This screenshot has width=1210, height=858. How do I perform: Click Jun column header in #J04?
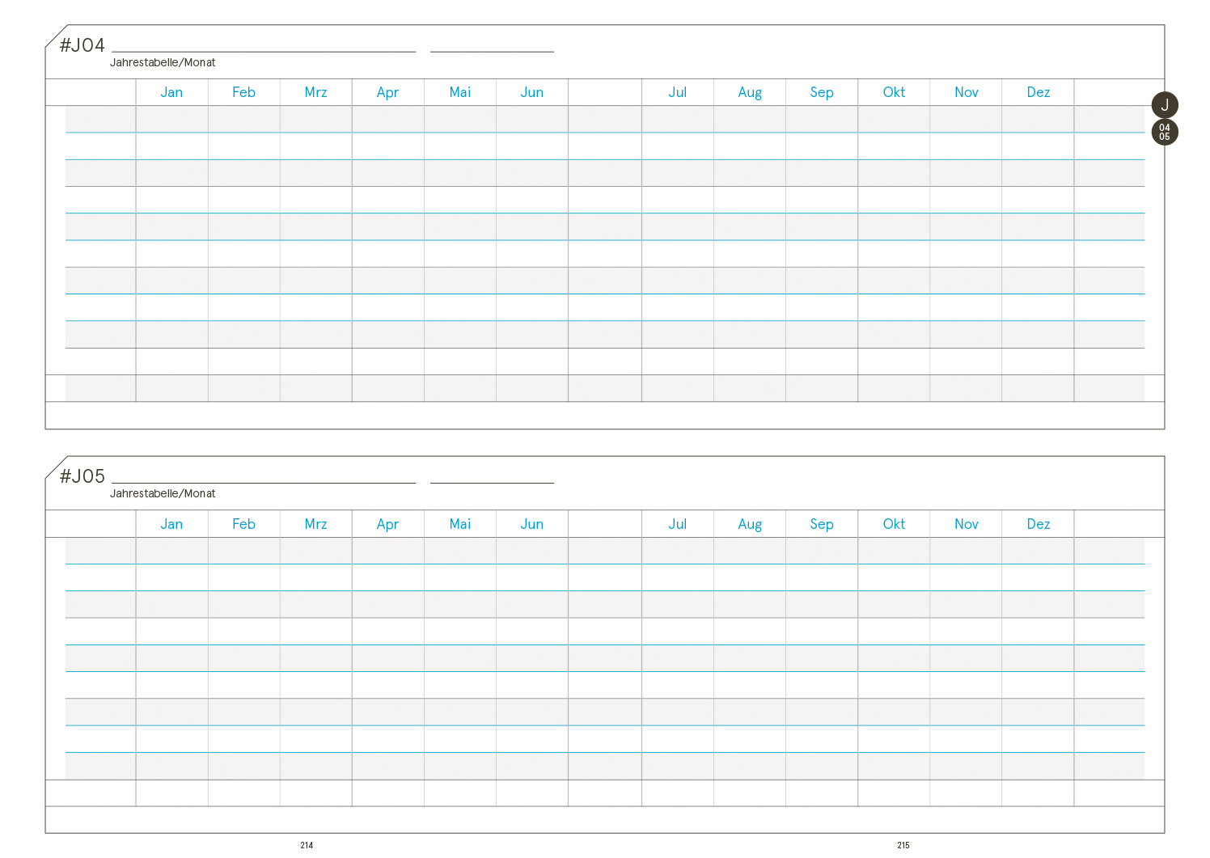pos(532,92)
